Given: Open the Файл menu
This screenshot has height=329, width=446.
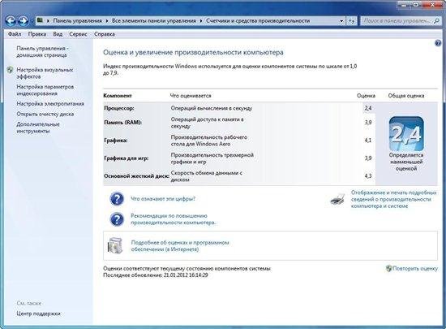Looking at the screenshot, I should tap(15, 34).
